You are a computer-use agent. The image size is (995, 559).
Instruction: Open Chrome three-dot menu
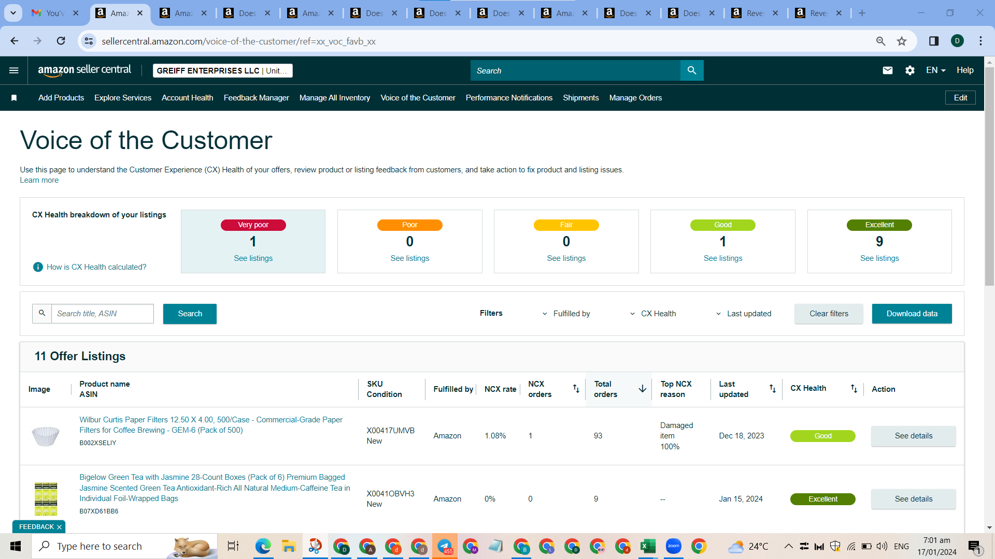tap(980, 41)
